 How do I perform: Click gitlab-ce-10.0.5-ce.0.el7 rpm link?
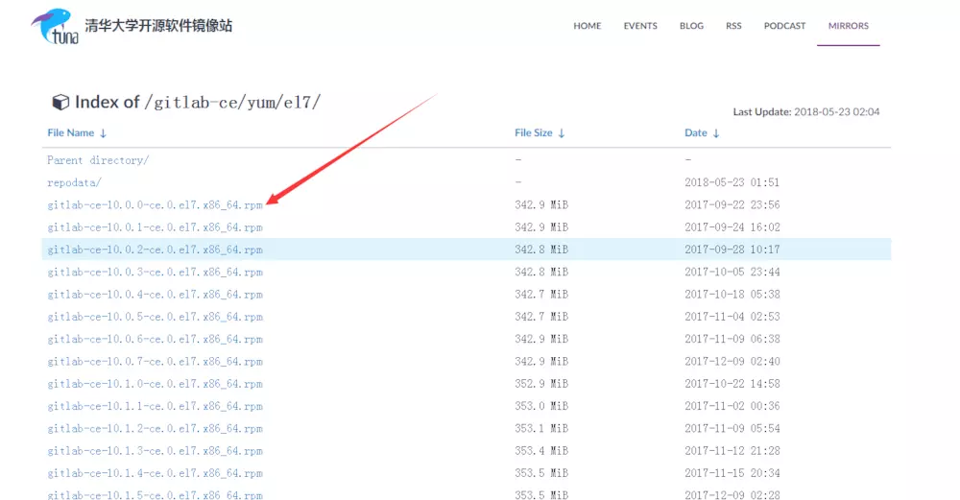(155, 317)
